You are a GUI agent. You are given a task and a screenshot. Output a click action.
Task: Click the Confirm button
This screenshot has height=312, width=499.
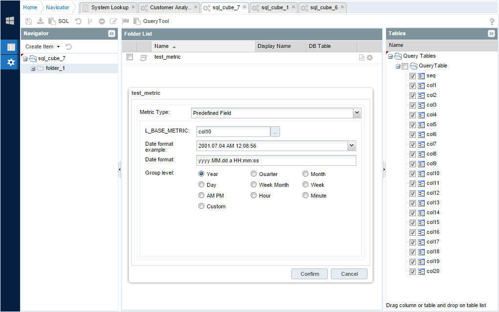click(309, 274)
